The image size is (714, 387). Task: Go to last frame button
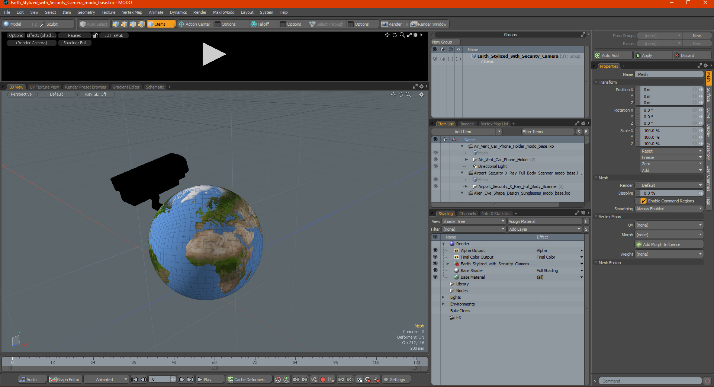coord(190,380)
